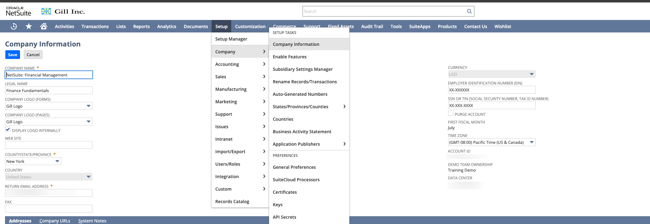Open Records Catalog
The image size is (650, 224).
pyautogui.click(x=240, y=201)
